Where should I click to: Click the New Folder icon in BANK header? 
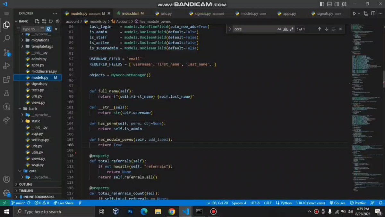tap(44, 21)
